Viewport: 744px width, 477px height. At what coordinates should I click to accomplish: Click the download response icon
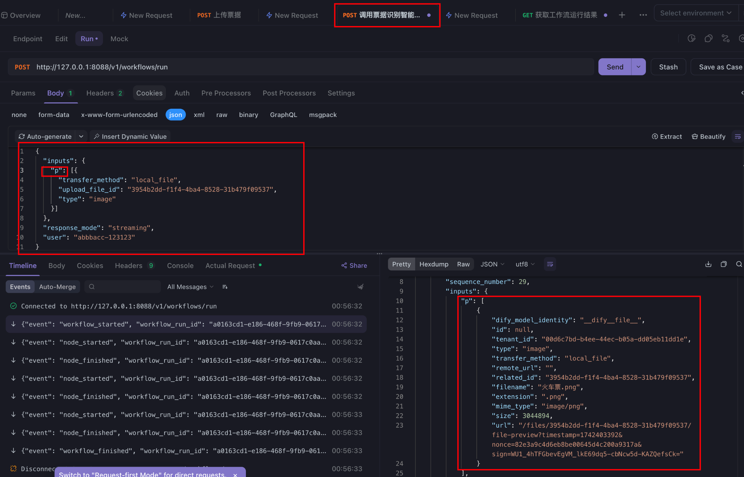(x=708, y=264)
